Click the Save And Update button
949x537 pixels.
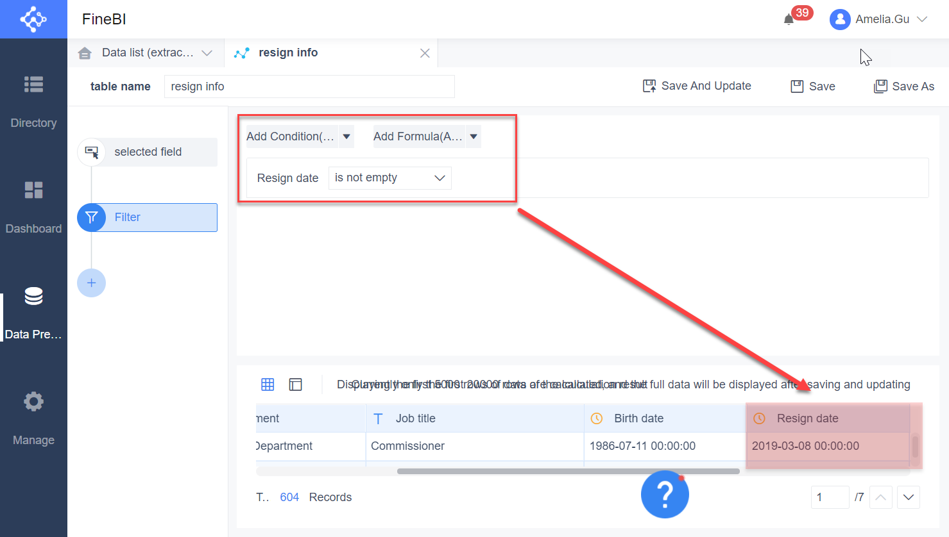(697, 85)
